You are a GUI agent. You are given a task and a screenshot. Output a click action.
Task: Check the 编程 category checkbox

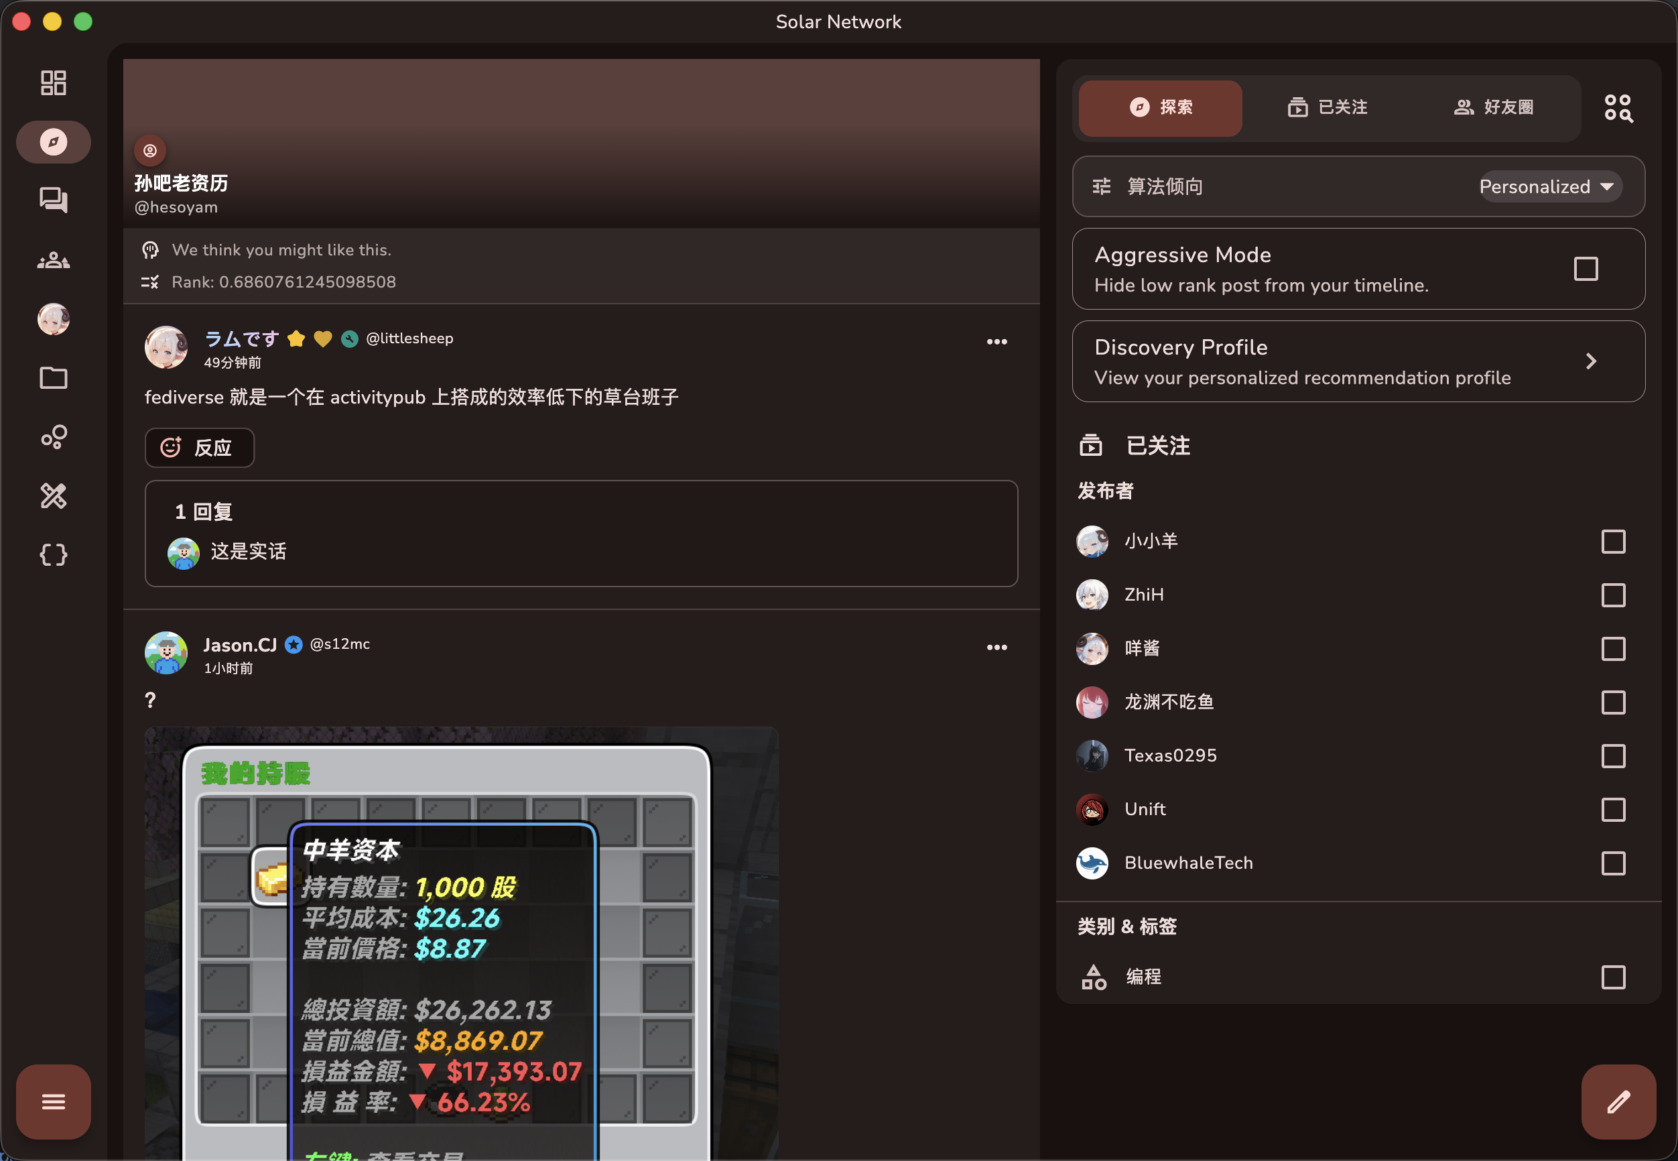[1612, 977]
